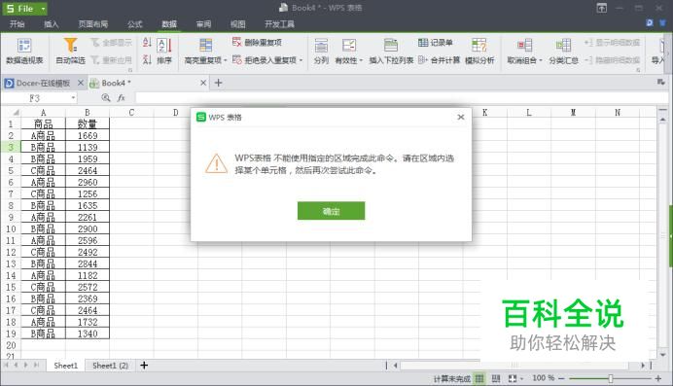Select column header B
Image resolution: width=673 pixels, height=386 pixels.
pyautogui.click(x=88, y=113)
